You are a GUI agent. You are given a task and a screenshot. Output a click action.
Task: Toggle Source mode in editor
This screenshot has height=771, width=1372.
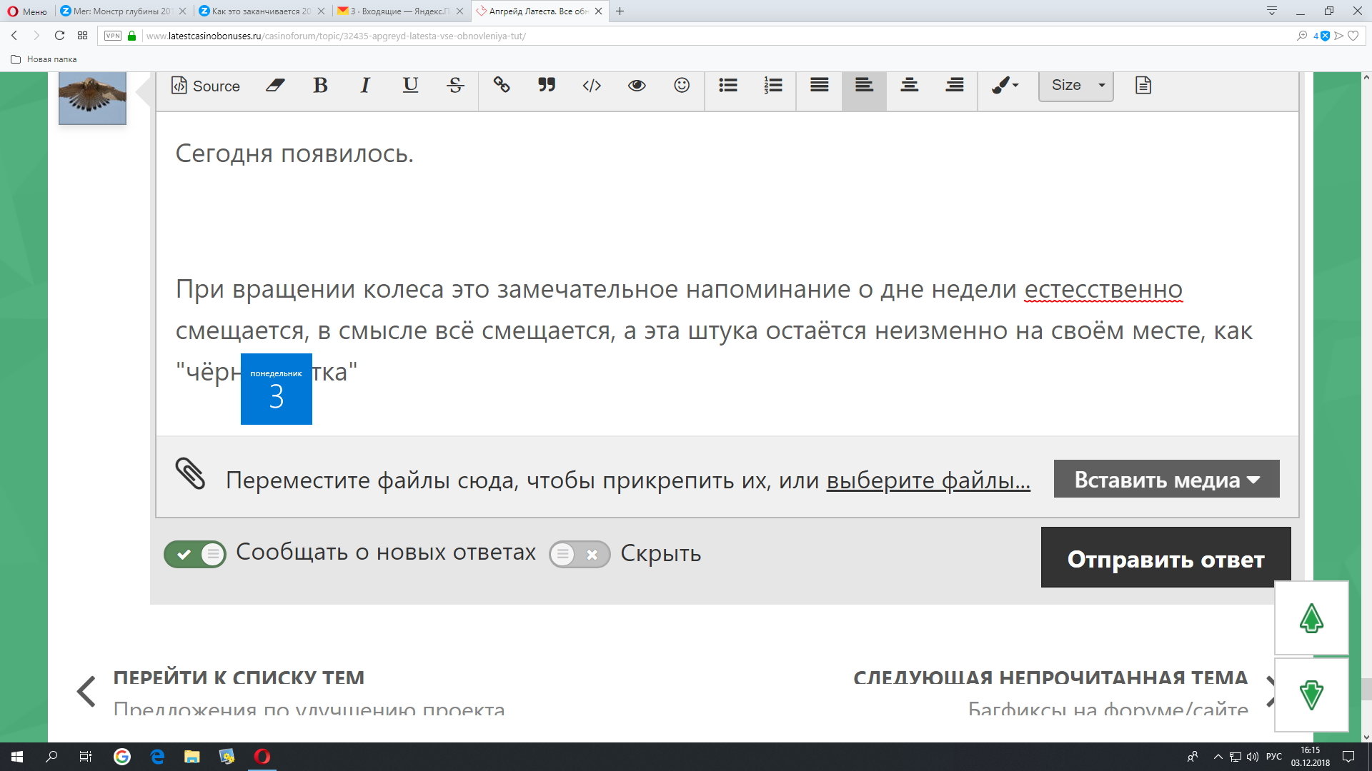(206, 86)
